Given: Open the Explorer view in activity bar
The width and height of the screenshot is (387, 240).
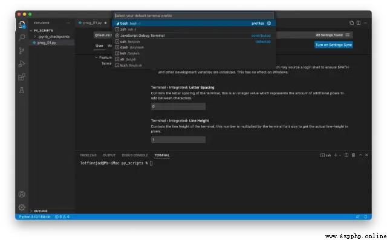Looking at the screenshot, I should 22,25.
